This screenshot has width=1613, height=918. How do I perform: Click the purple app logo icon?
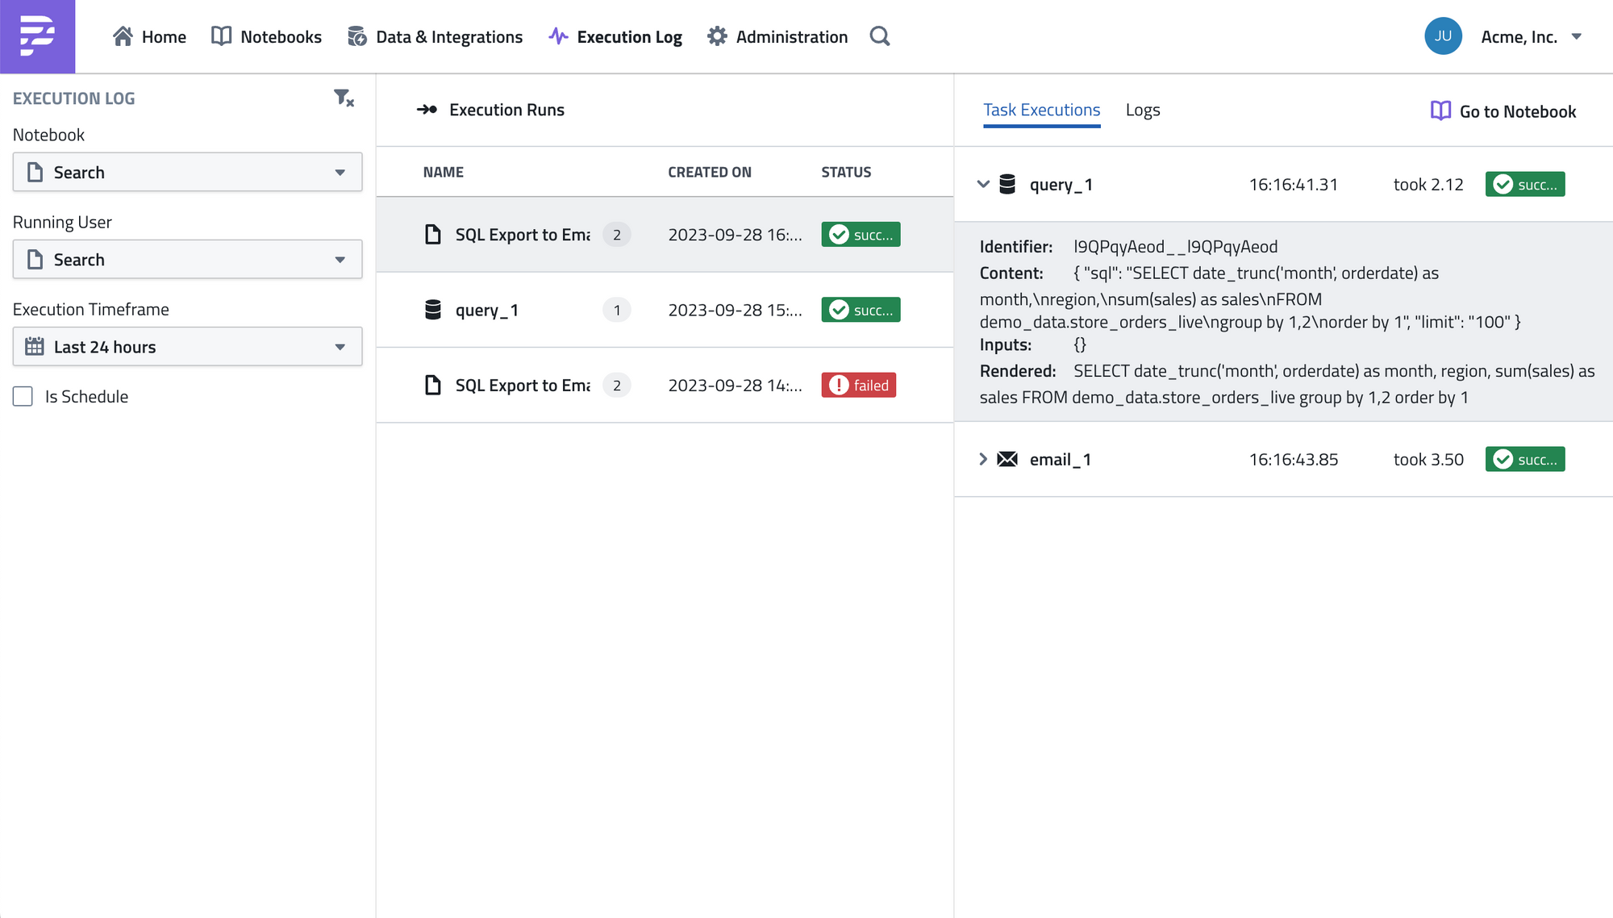coord(37,36)
